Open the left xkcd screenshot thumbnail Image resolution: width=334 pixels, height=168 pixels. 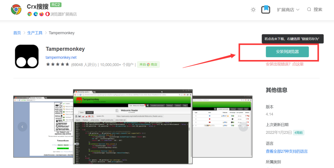[x=43, y=127]
